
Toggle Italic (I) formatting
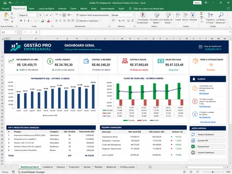coord(25,21)
